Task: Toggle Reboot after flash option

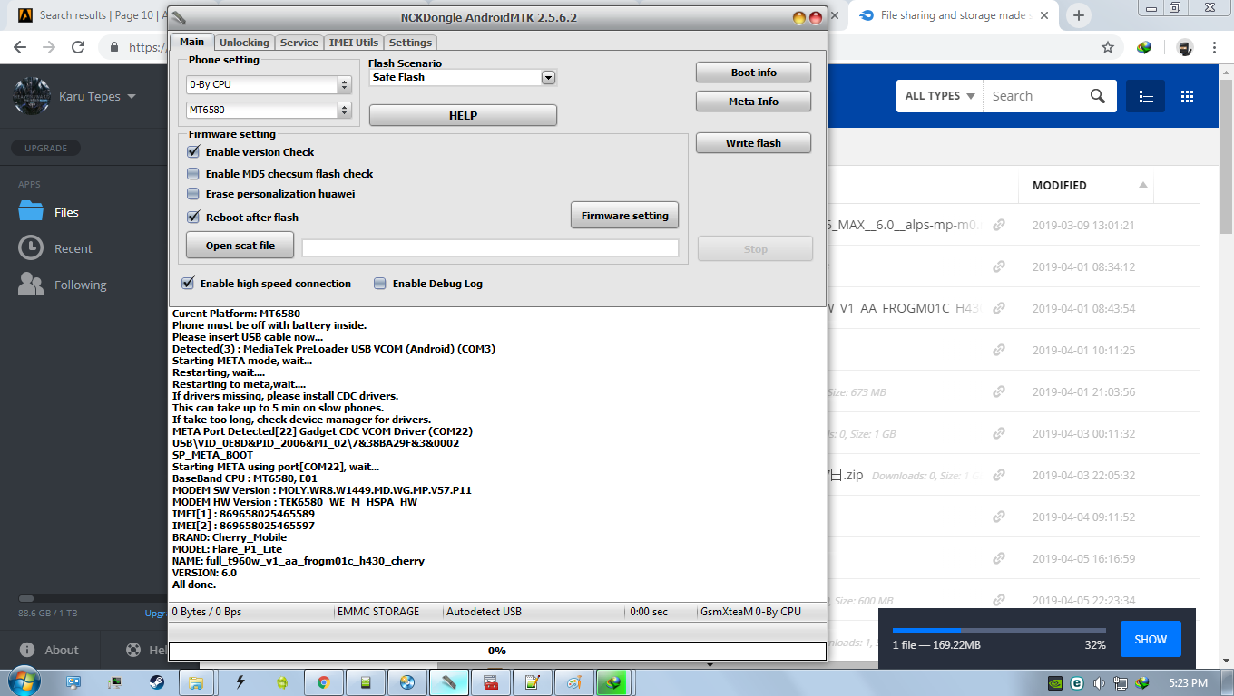Action: (x=192, y=217)
